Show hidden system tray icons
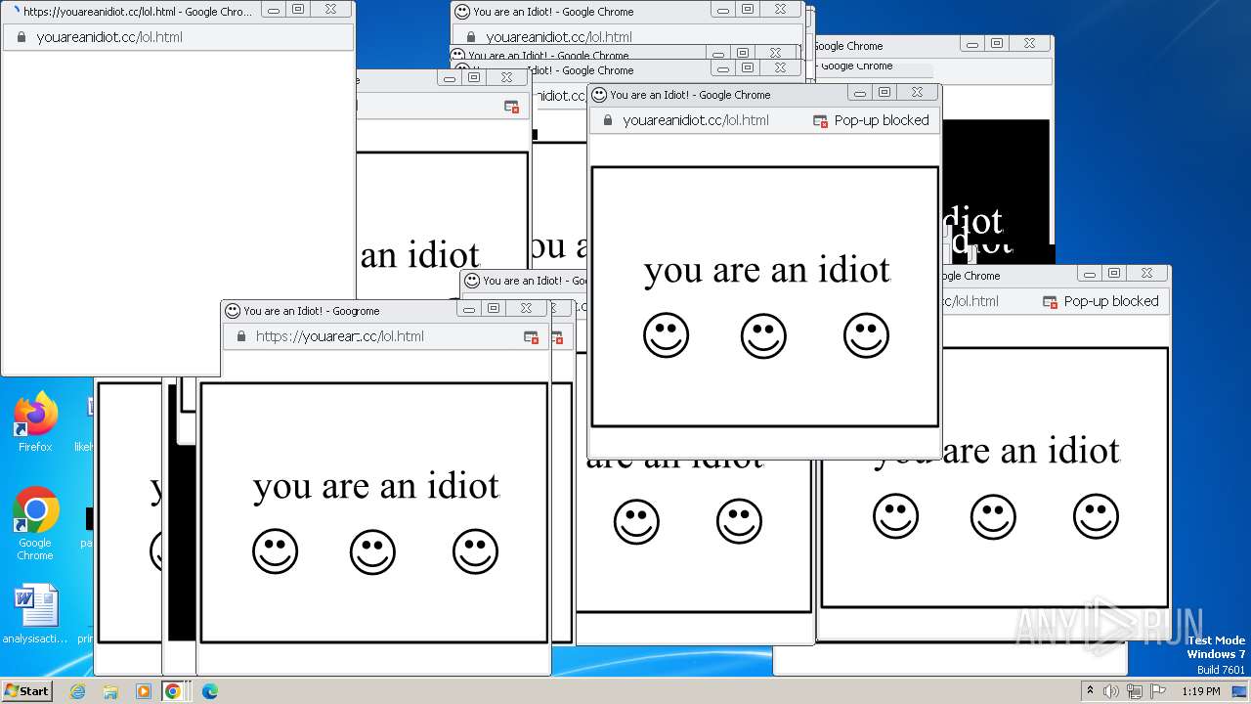Viewport: 1251px width, 704px height. pyautogui.click(x=1090, y=691)
